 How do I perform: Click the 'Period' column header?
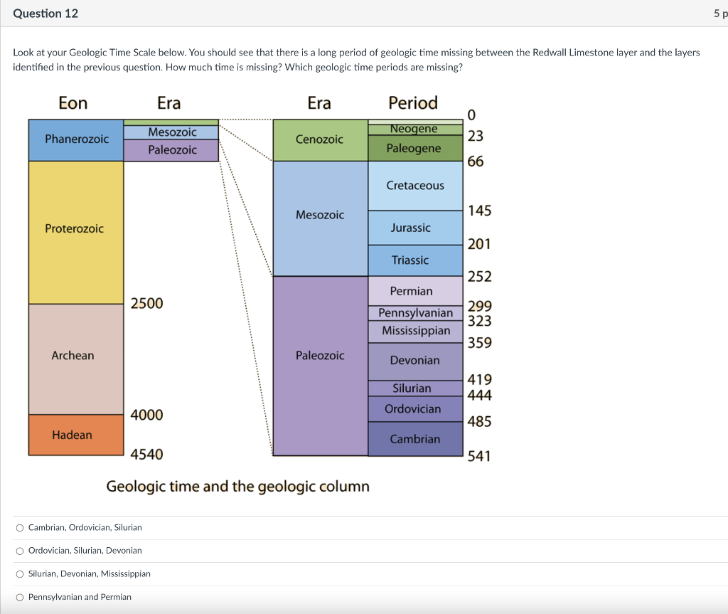[x=413, y=103]
